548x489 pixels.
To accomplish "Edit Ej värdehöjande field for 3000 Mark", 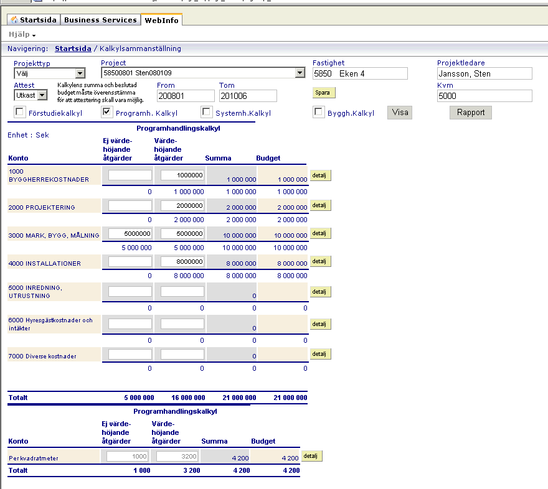I will click(x=130, y=233).
